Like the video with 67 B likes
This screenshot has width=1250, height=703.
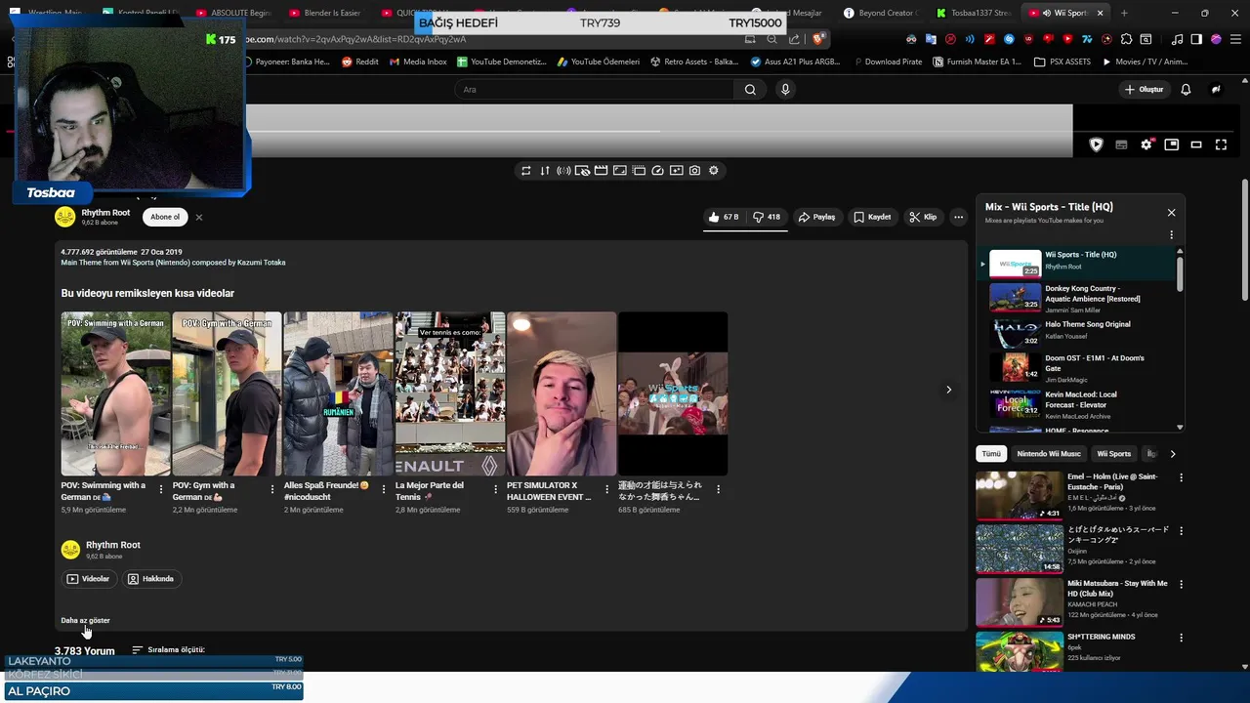(x=724, y=217)
